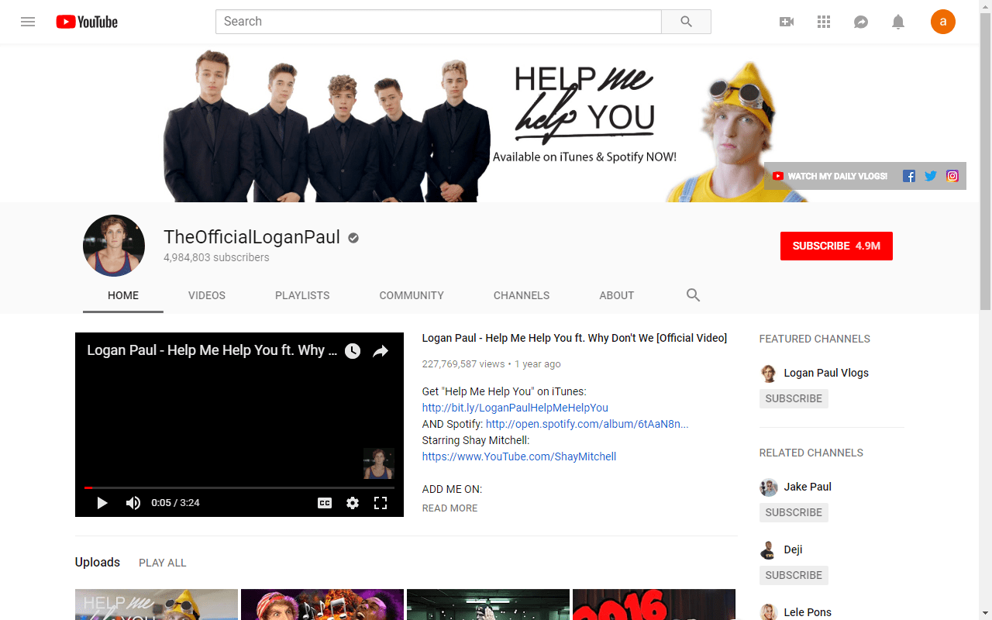This screenshot has width=992, height=620.
Task: Click Deji channel name
Action: pyautogui.click(x=793, y=549)
